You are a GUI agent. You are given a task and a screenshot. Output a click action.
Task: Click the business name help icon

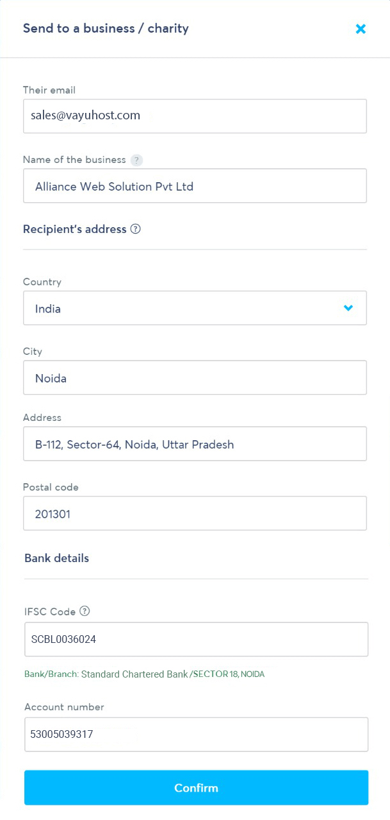[x=136, y=160]
